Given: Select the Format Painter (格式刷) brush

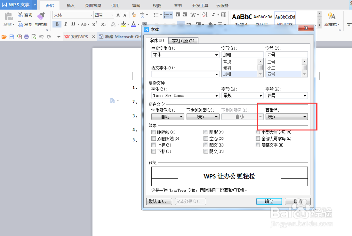Looking at the screenshot, I should tap(41, 16).
